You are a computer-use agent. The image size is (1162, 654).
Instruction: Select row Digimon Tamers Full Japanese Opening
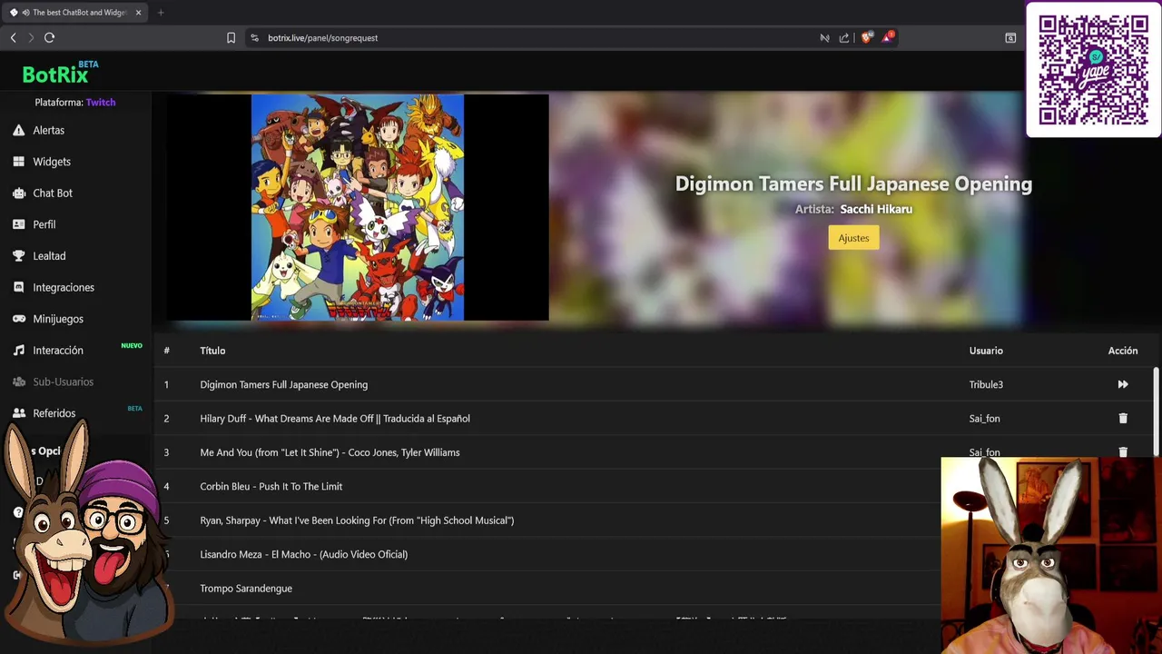[x=654, y=384]
